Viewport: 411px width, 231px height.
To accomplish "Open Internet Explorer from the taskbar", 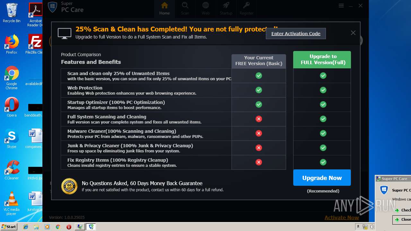I will (x=26, y=227).
